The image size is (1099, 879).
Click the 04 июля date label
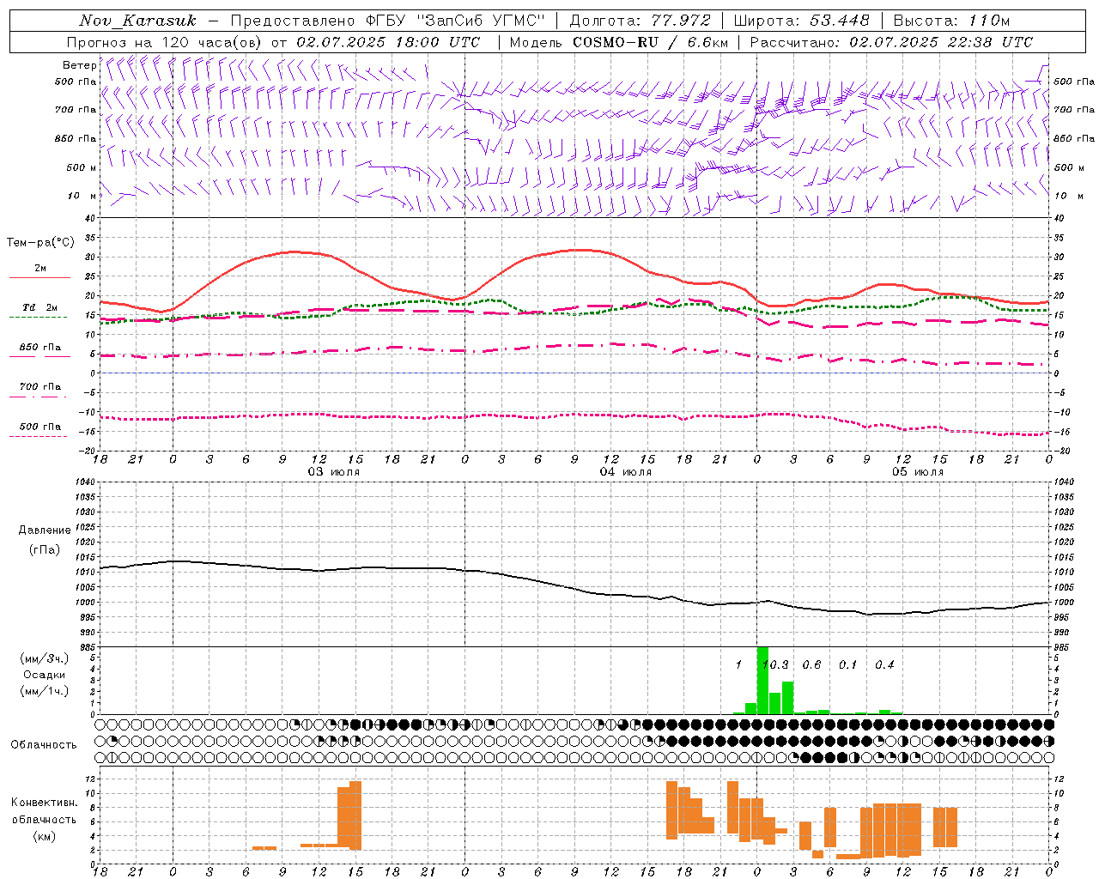pos(626,472)
